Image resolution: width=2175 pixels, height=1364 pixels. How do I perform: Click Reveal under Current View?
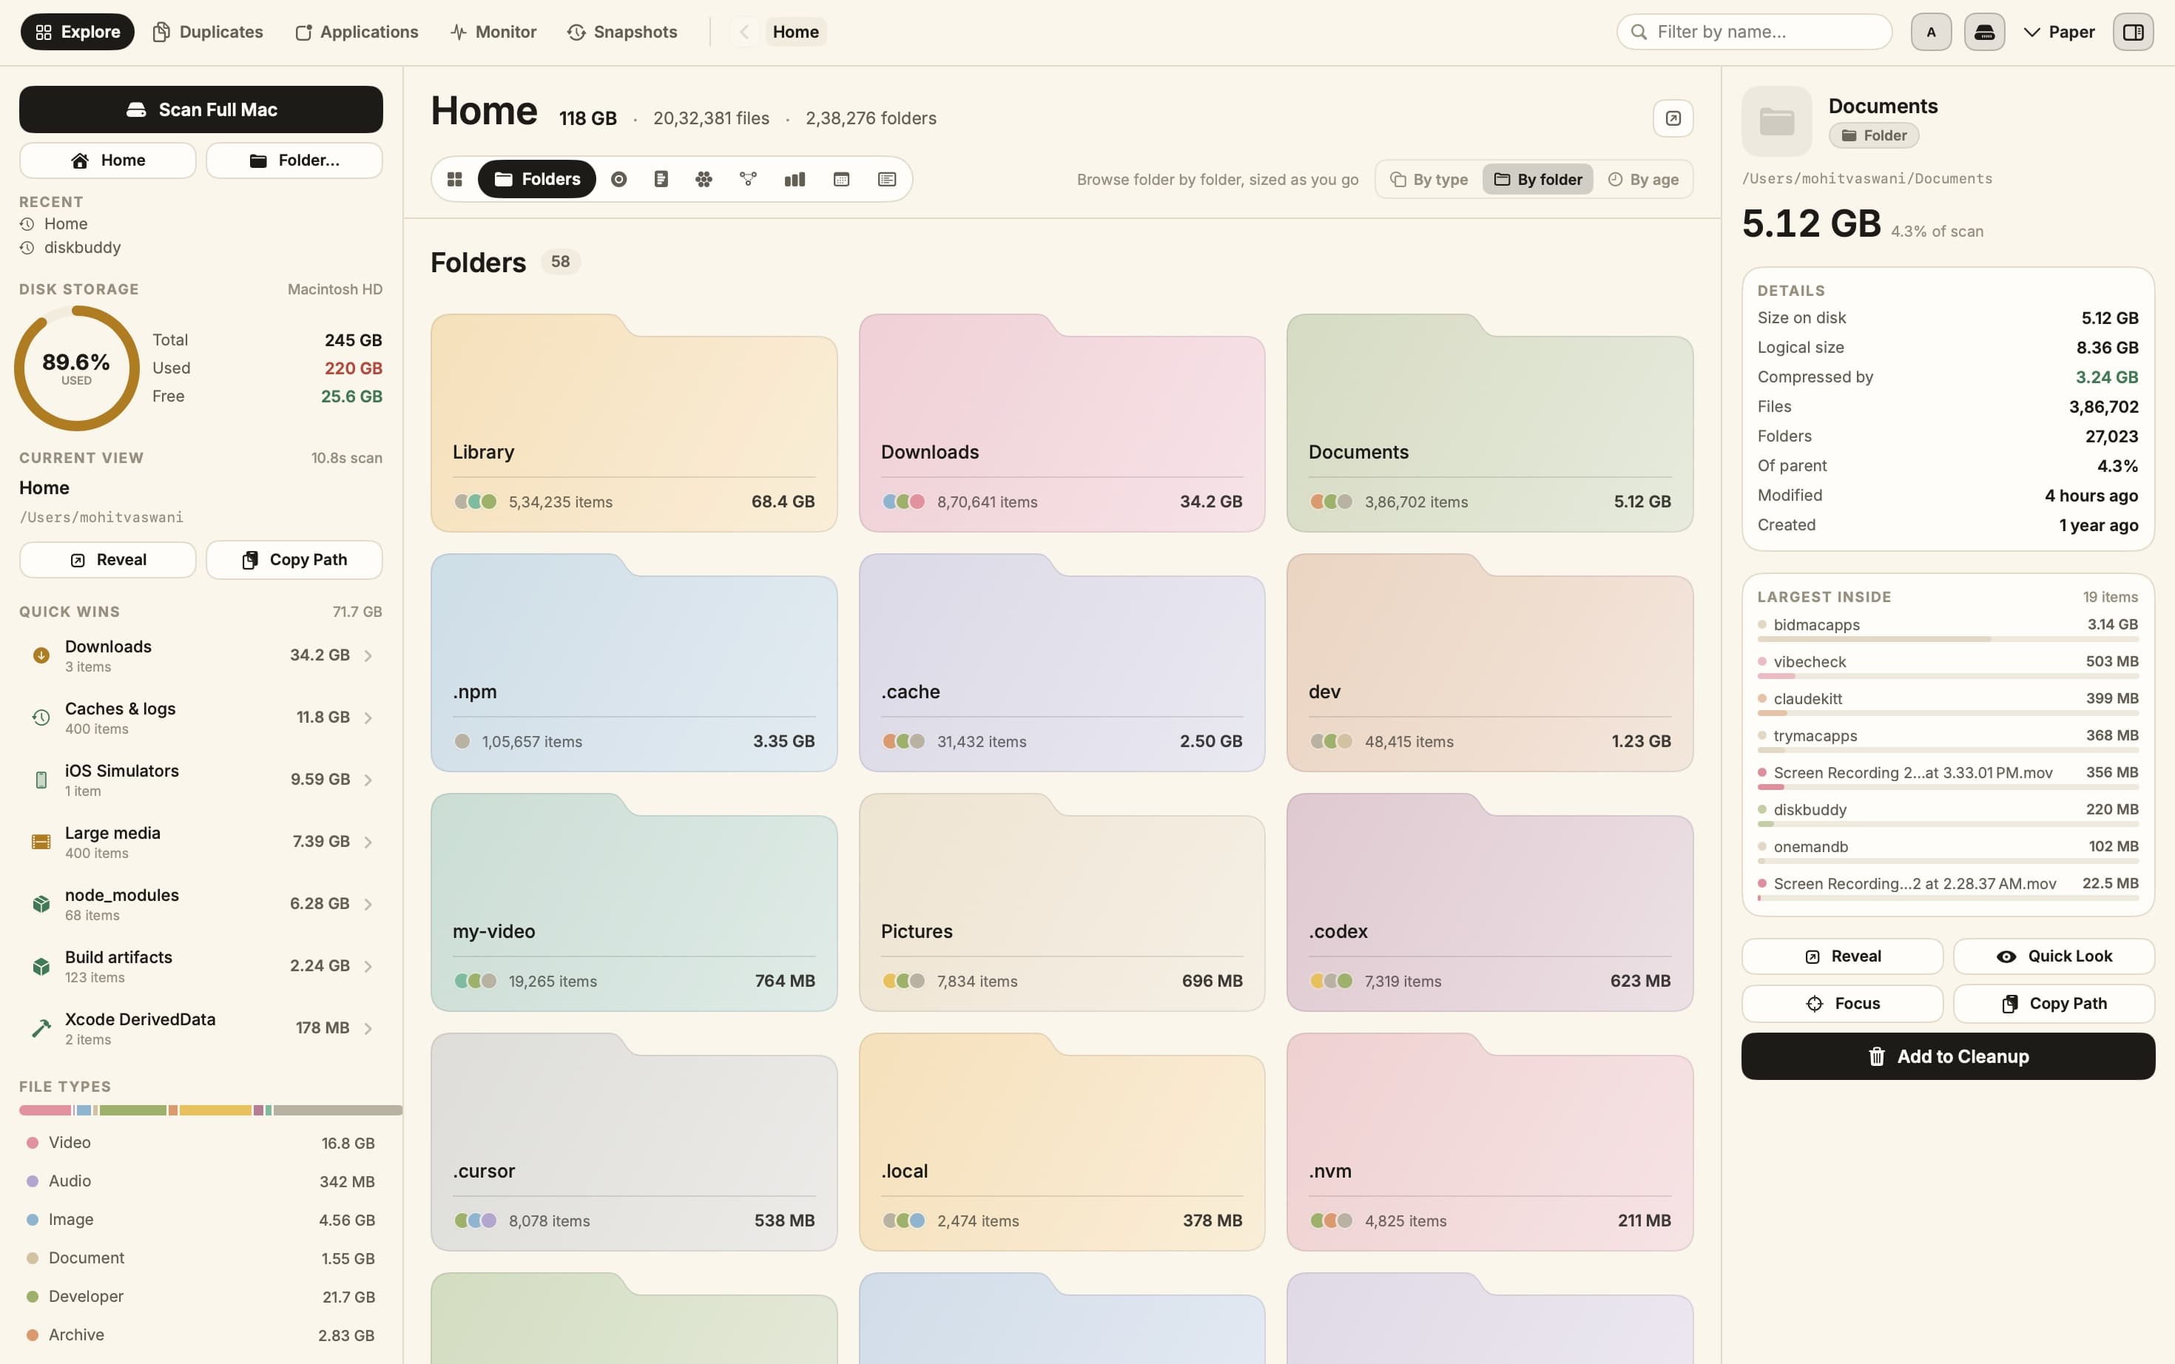(x=107, y=560)
